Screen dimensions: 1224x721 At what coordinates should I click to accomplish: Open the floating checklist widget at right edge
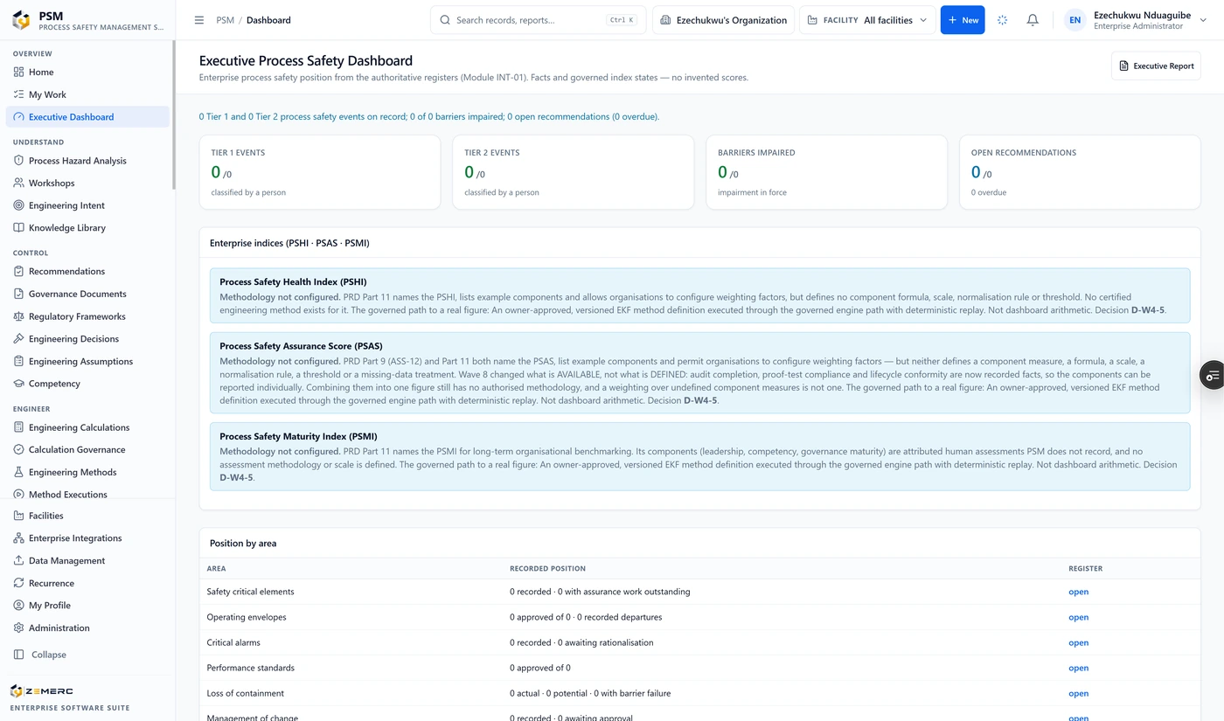point(1212,375)
